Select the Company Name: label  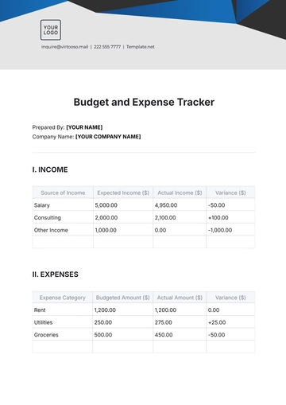[53, 137]
